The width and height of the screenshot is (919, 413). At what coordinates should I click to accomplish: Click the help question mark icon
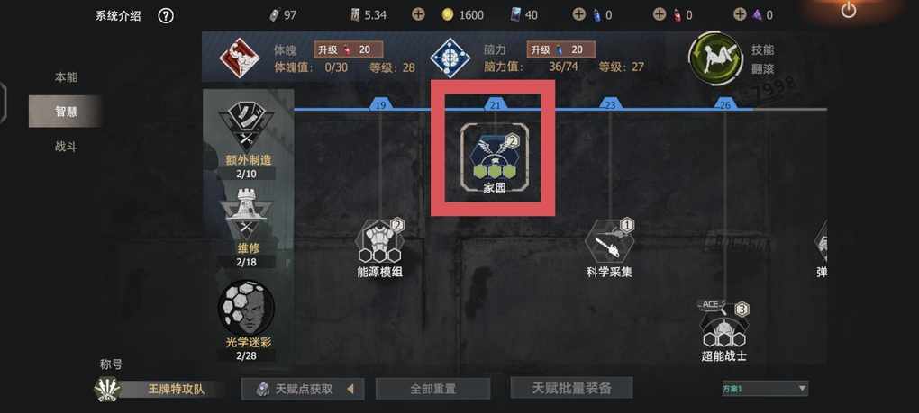(166, 16)
